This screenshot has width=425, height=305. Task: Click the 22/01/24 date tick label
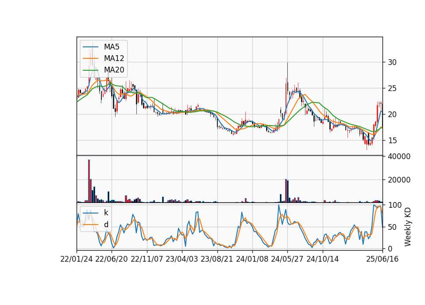click(77, 259)
